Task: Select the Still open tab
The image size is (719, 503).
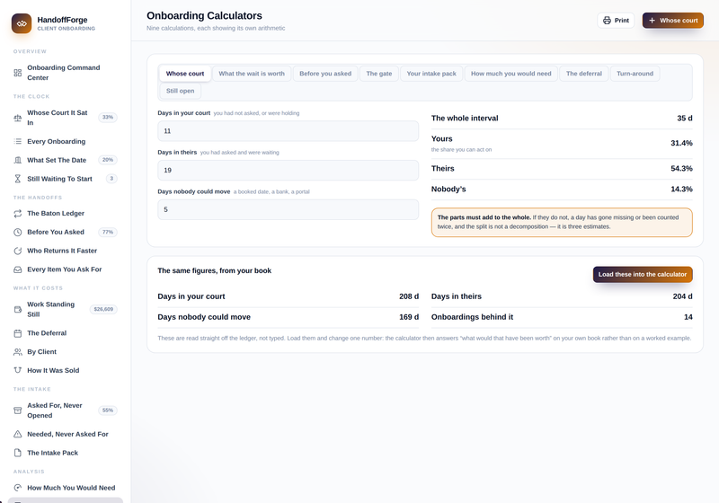Action: coord(180,91)
